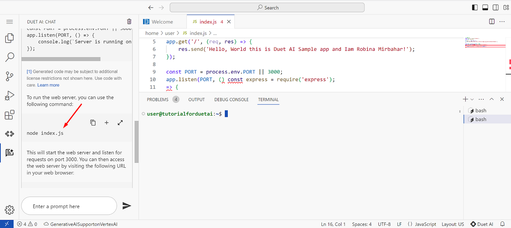The image size is (511, 228).
Task: Click the chat panel vertical scrollbar
Action: click(x=137, y=142)
